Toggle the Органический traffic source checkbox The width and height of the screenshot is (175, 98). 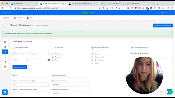(92, 57)
